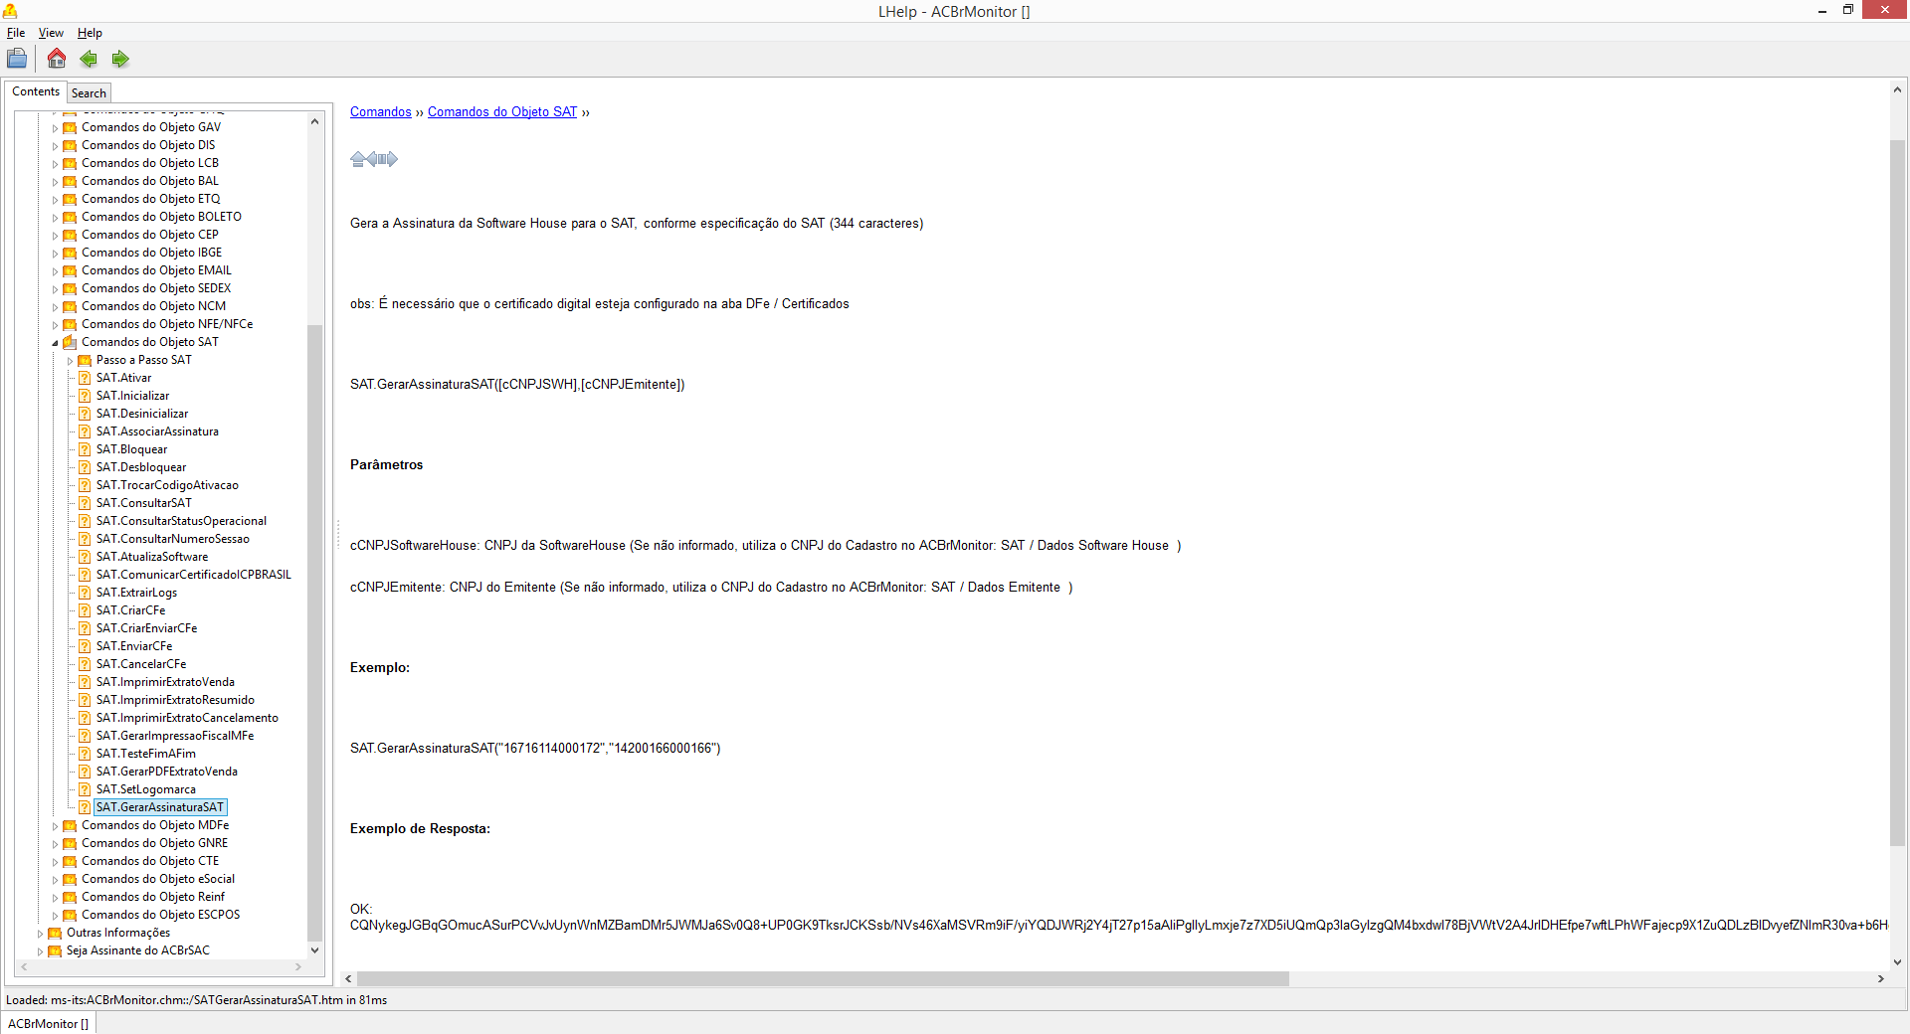This screenshot has height=1034, width=1910.
Task: Expand the Comandos do Objeto NFE/NFCe node
Action: (x=55, y=325)
